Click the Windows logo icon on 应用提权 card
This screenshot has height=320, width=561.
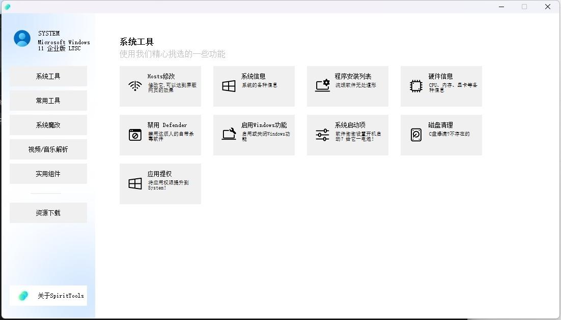135,183
